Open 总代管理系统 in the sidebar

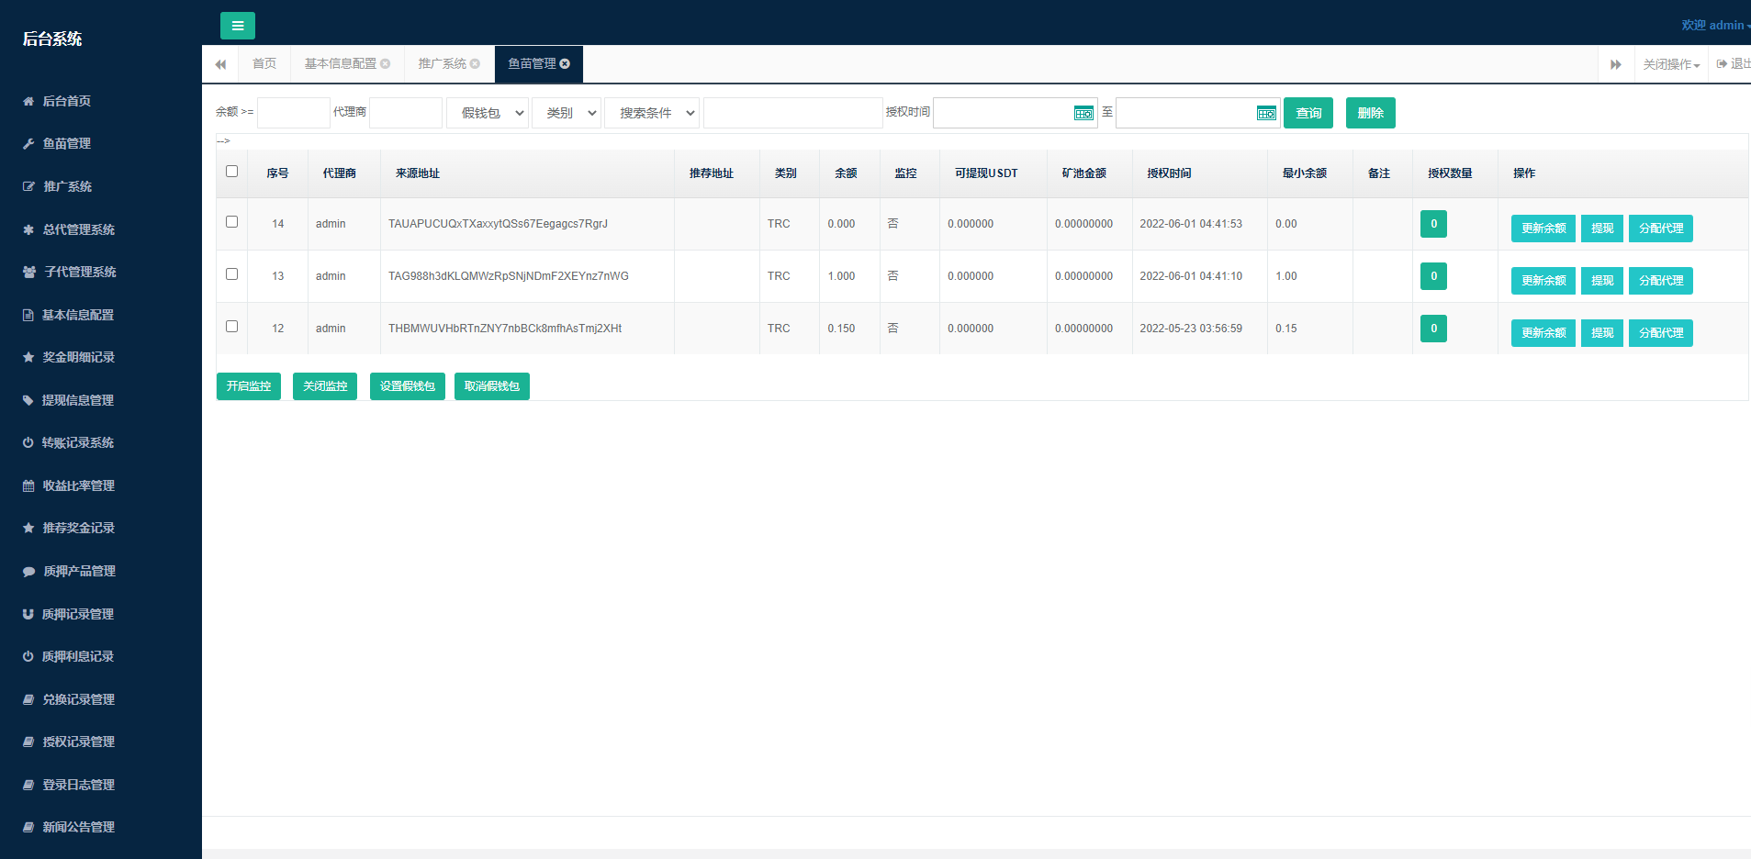(x=79, y=229)
